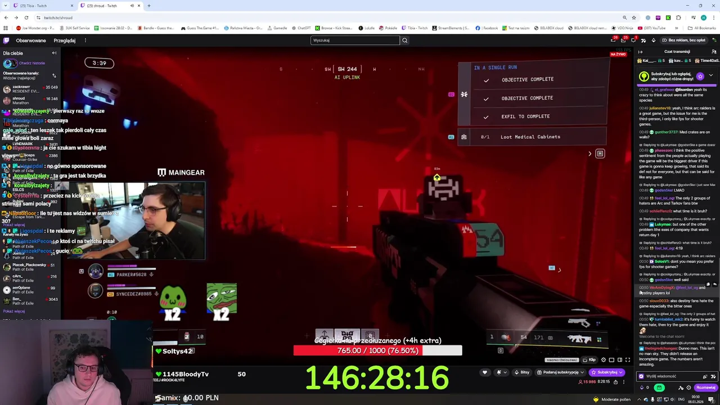Open Moderate pollen weather widget
This screenshot has width=720, height=405.
pyautogui.click(x=612, y=400)
